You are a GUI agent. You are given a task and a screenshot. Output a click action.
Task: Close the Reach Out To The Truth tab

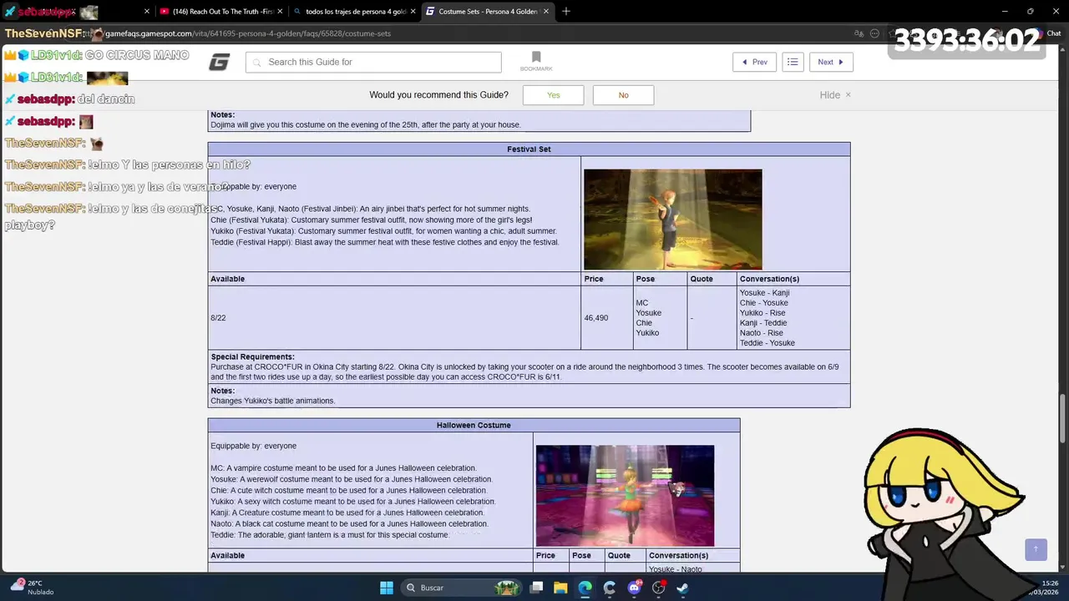tap(279, 12)
